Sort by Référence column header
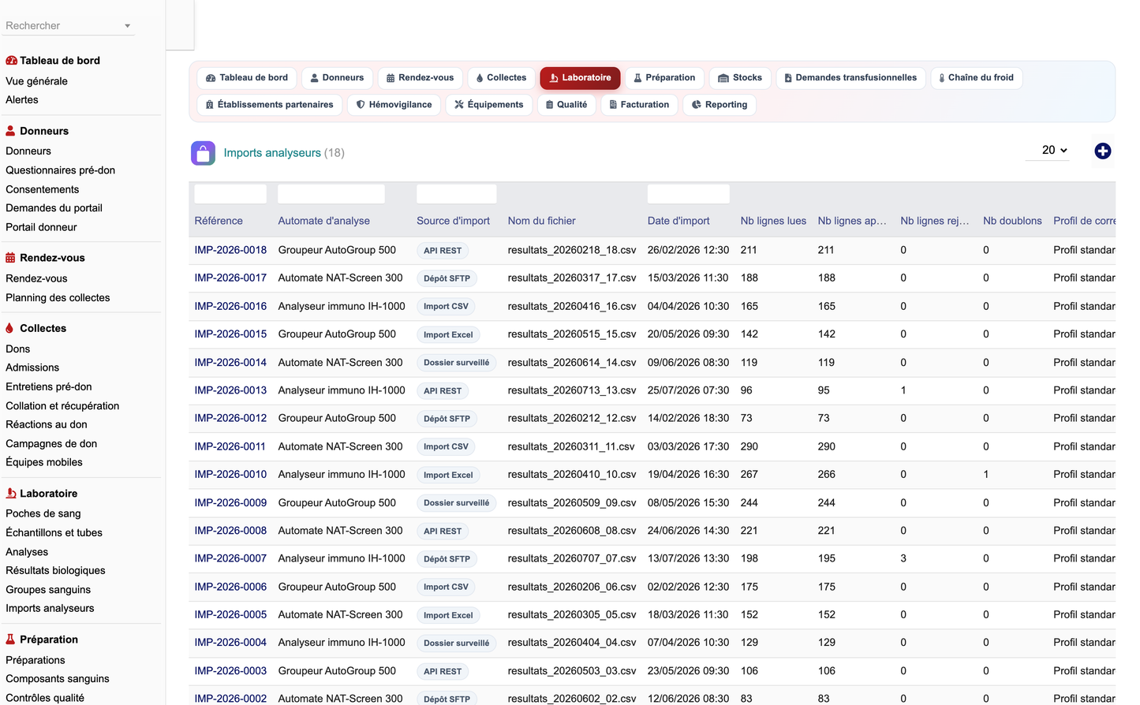Image resolution: width=1140 pixels, height=705 pixels. (x=219, y=222)
